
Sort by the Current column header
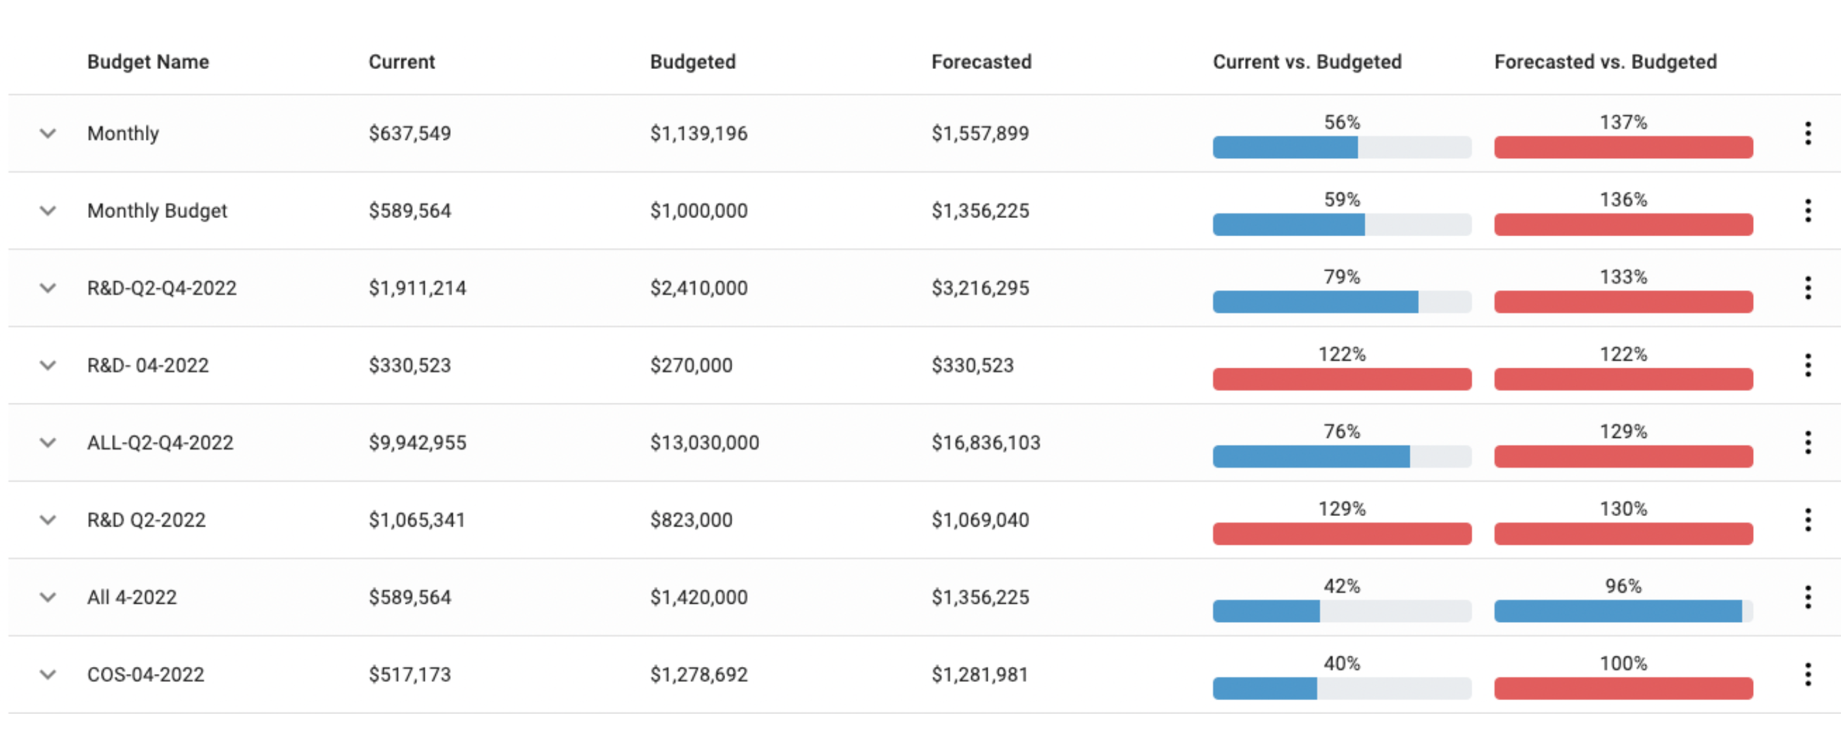pos(402,62)
